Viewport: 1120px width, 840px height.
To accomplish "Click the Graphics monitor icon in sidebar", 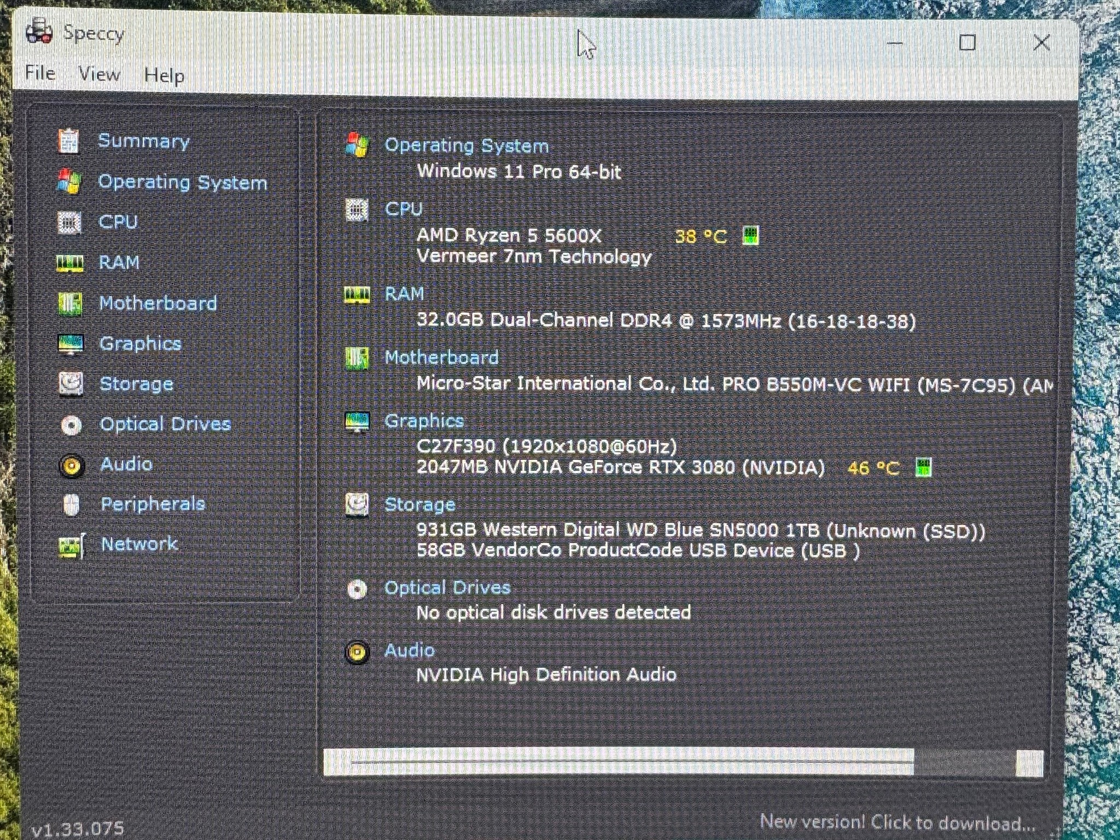I will 71,344.
